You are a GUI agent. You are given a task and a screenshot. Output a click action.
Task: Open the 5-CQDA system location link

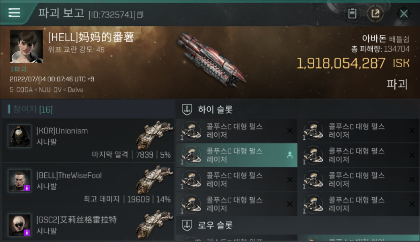[21, 90]
